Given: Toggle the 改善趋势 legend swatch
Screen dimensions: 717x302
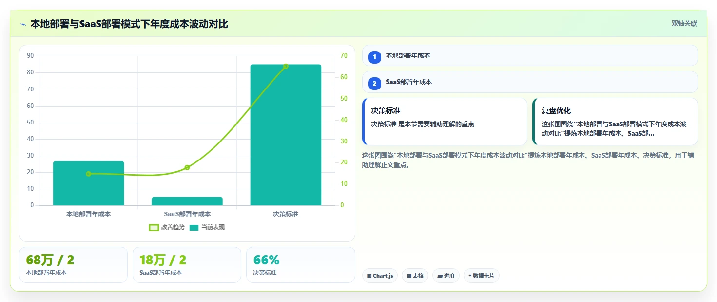Looking at the screenshot, I should pos(154,227).
